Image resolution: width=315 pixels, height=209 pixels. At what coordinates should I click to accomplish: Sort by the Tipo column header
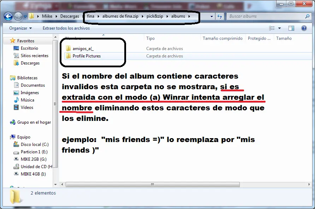click(150, 38)
